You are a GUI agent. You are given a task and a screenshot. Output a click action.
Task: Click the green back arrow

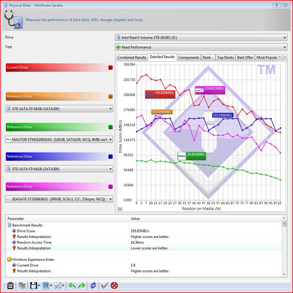pyautogui.click(x=72, y=285)
